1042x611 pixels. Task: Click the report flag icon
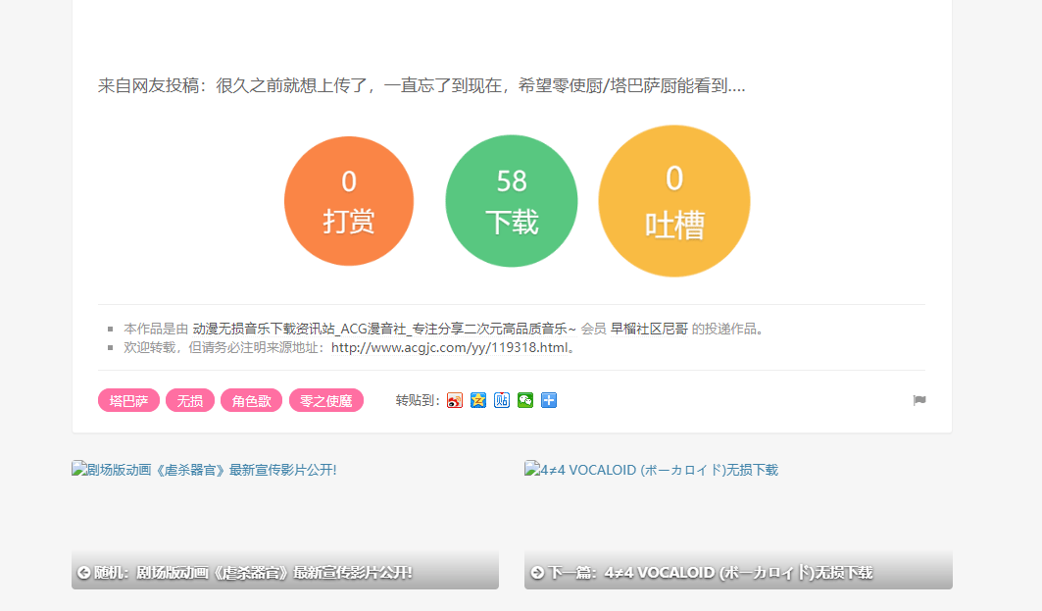(x=919, y=400)
